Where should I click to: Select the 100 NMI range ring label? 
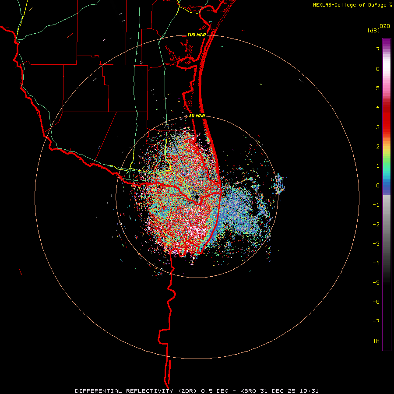tap(197, 35)
